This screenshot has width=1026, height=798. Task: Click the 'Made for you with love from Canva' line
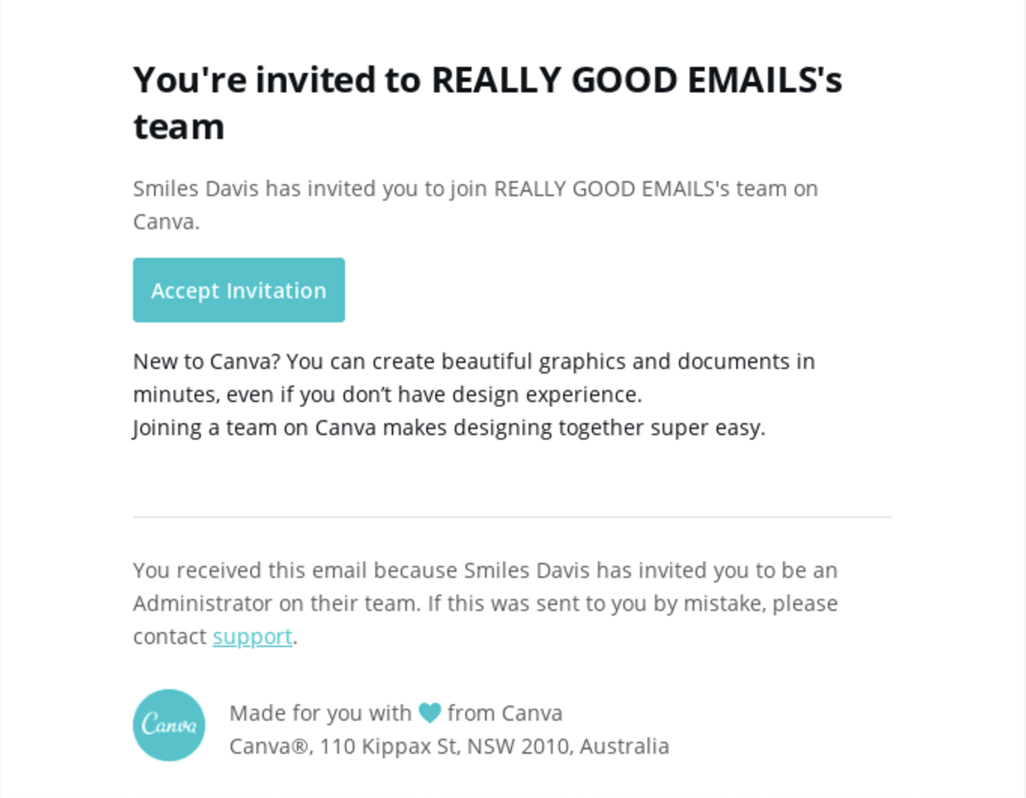coord(396,711)
